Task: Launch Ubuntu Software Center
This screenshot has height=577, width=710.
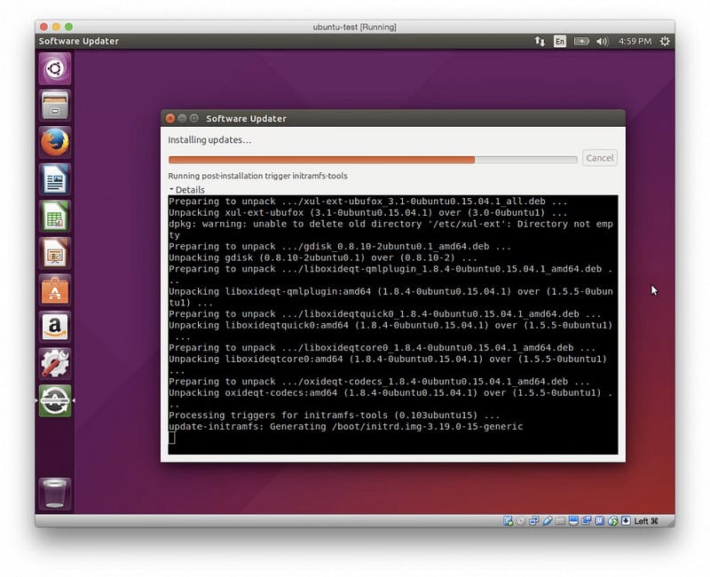Action: (x=55, y=290)
